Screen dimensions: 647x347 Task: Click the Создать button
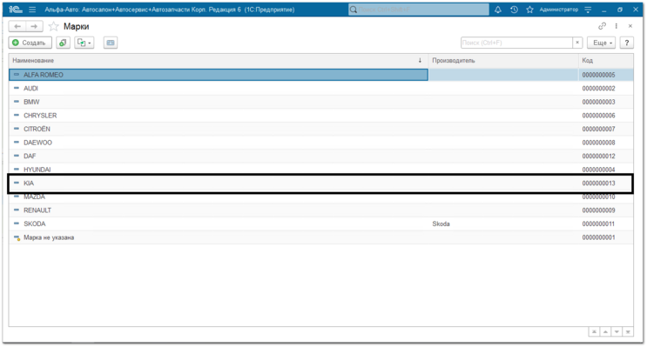(x=30, y=43)
